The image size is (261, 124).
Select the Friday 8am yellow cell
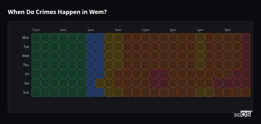pyautogui.click(x=109, y=74)
